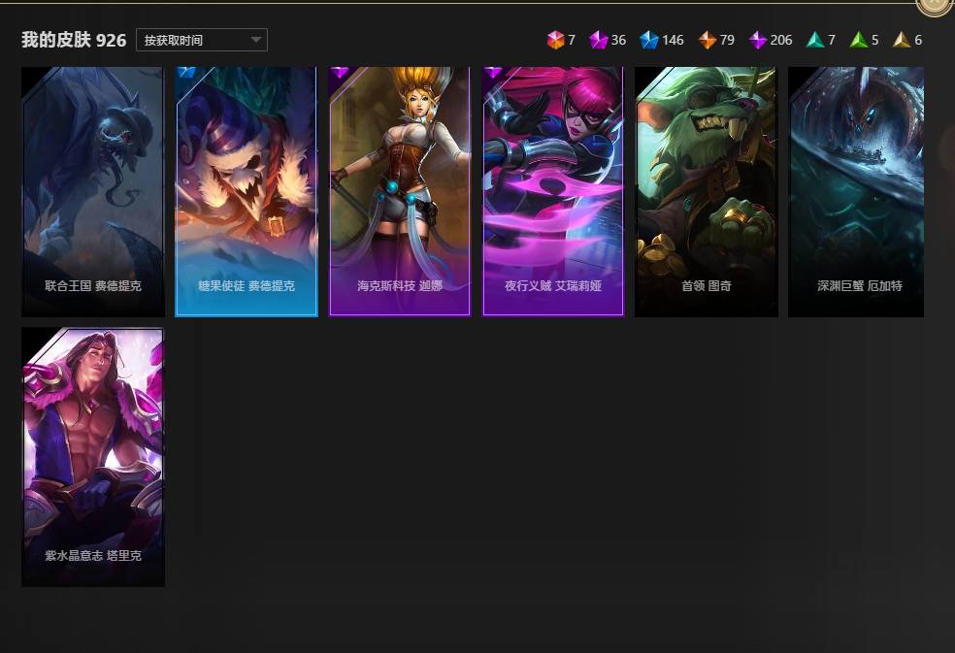The image size is (955, 653).
Task: Click the count 79 next to orange gem
Action: pos(727,40)
